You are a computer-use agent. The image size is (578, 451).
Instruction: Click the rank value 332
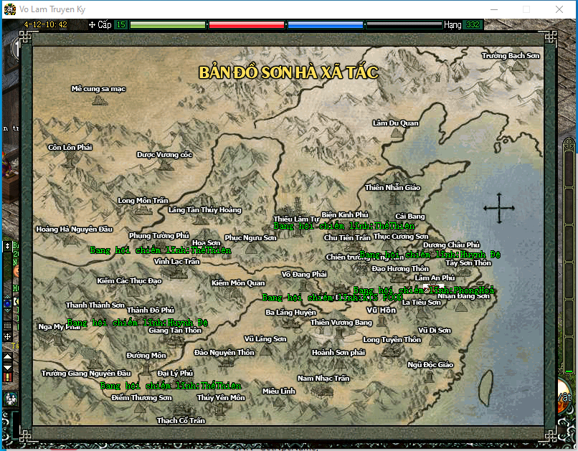point(473,24)
